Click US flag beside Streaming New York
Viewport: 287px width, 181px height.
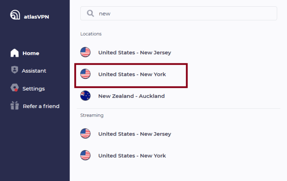point(86,155)
